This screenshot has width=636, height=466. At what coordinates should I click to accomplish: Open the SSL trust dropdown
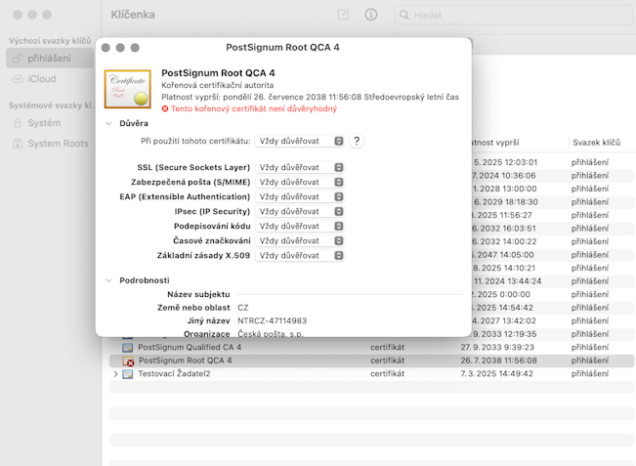coord(300,167)
